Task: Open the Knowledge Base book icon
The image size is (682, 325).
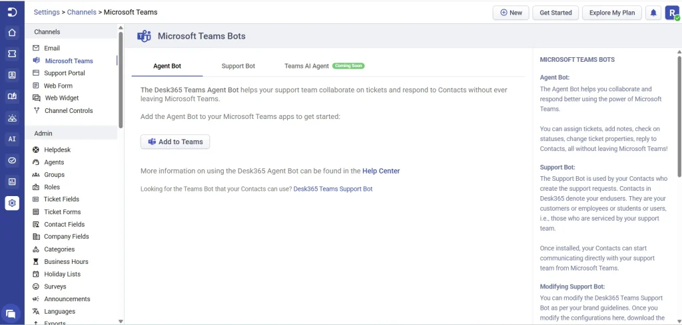Action: 12,96
